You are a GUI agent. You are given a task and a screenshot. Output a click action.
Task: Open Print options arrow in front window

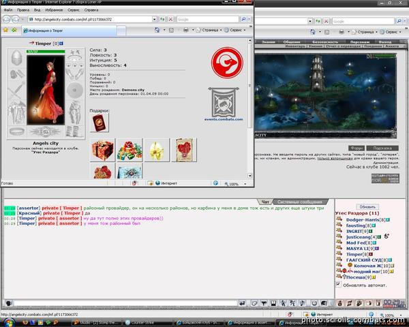[x=193, y=30]
